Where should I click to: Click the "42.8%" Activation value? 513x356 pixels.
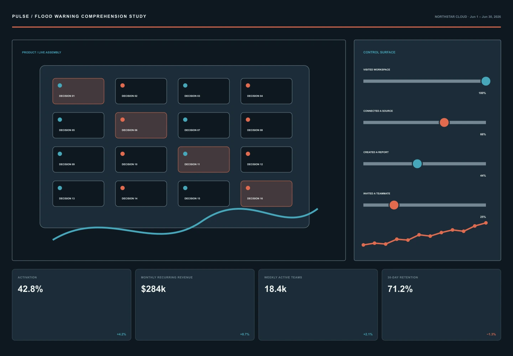click(30, 289)
